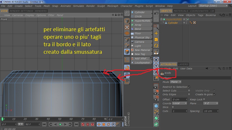
Task: Toggle X axis lock
Action: point(156,60)
